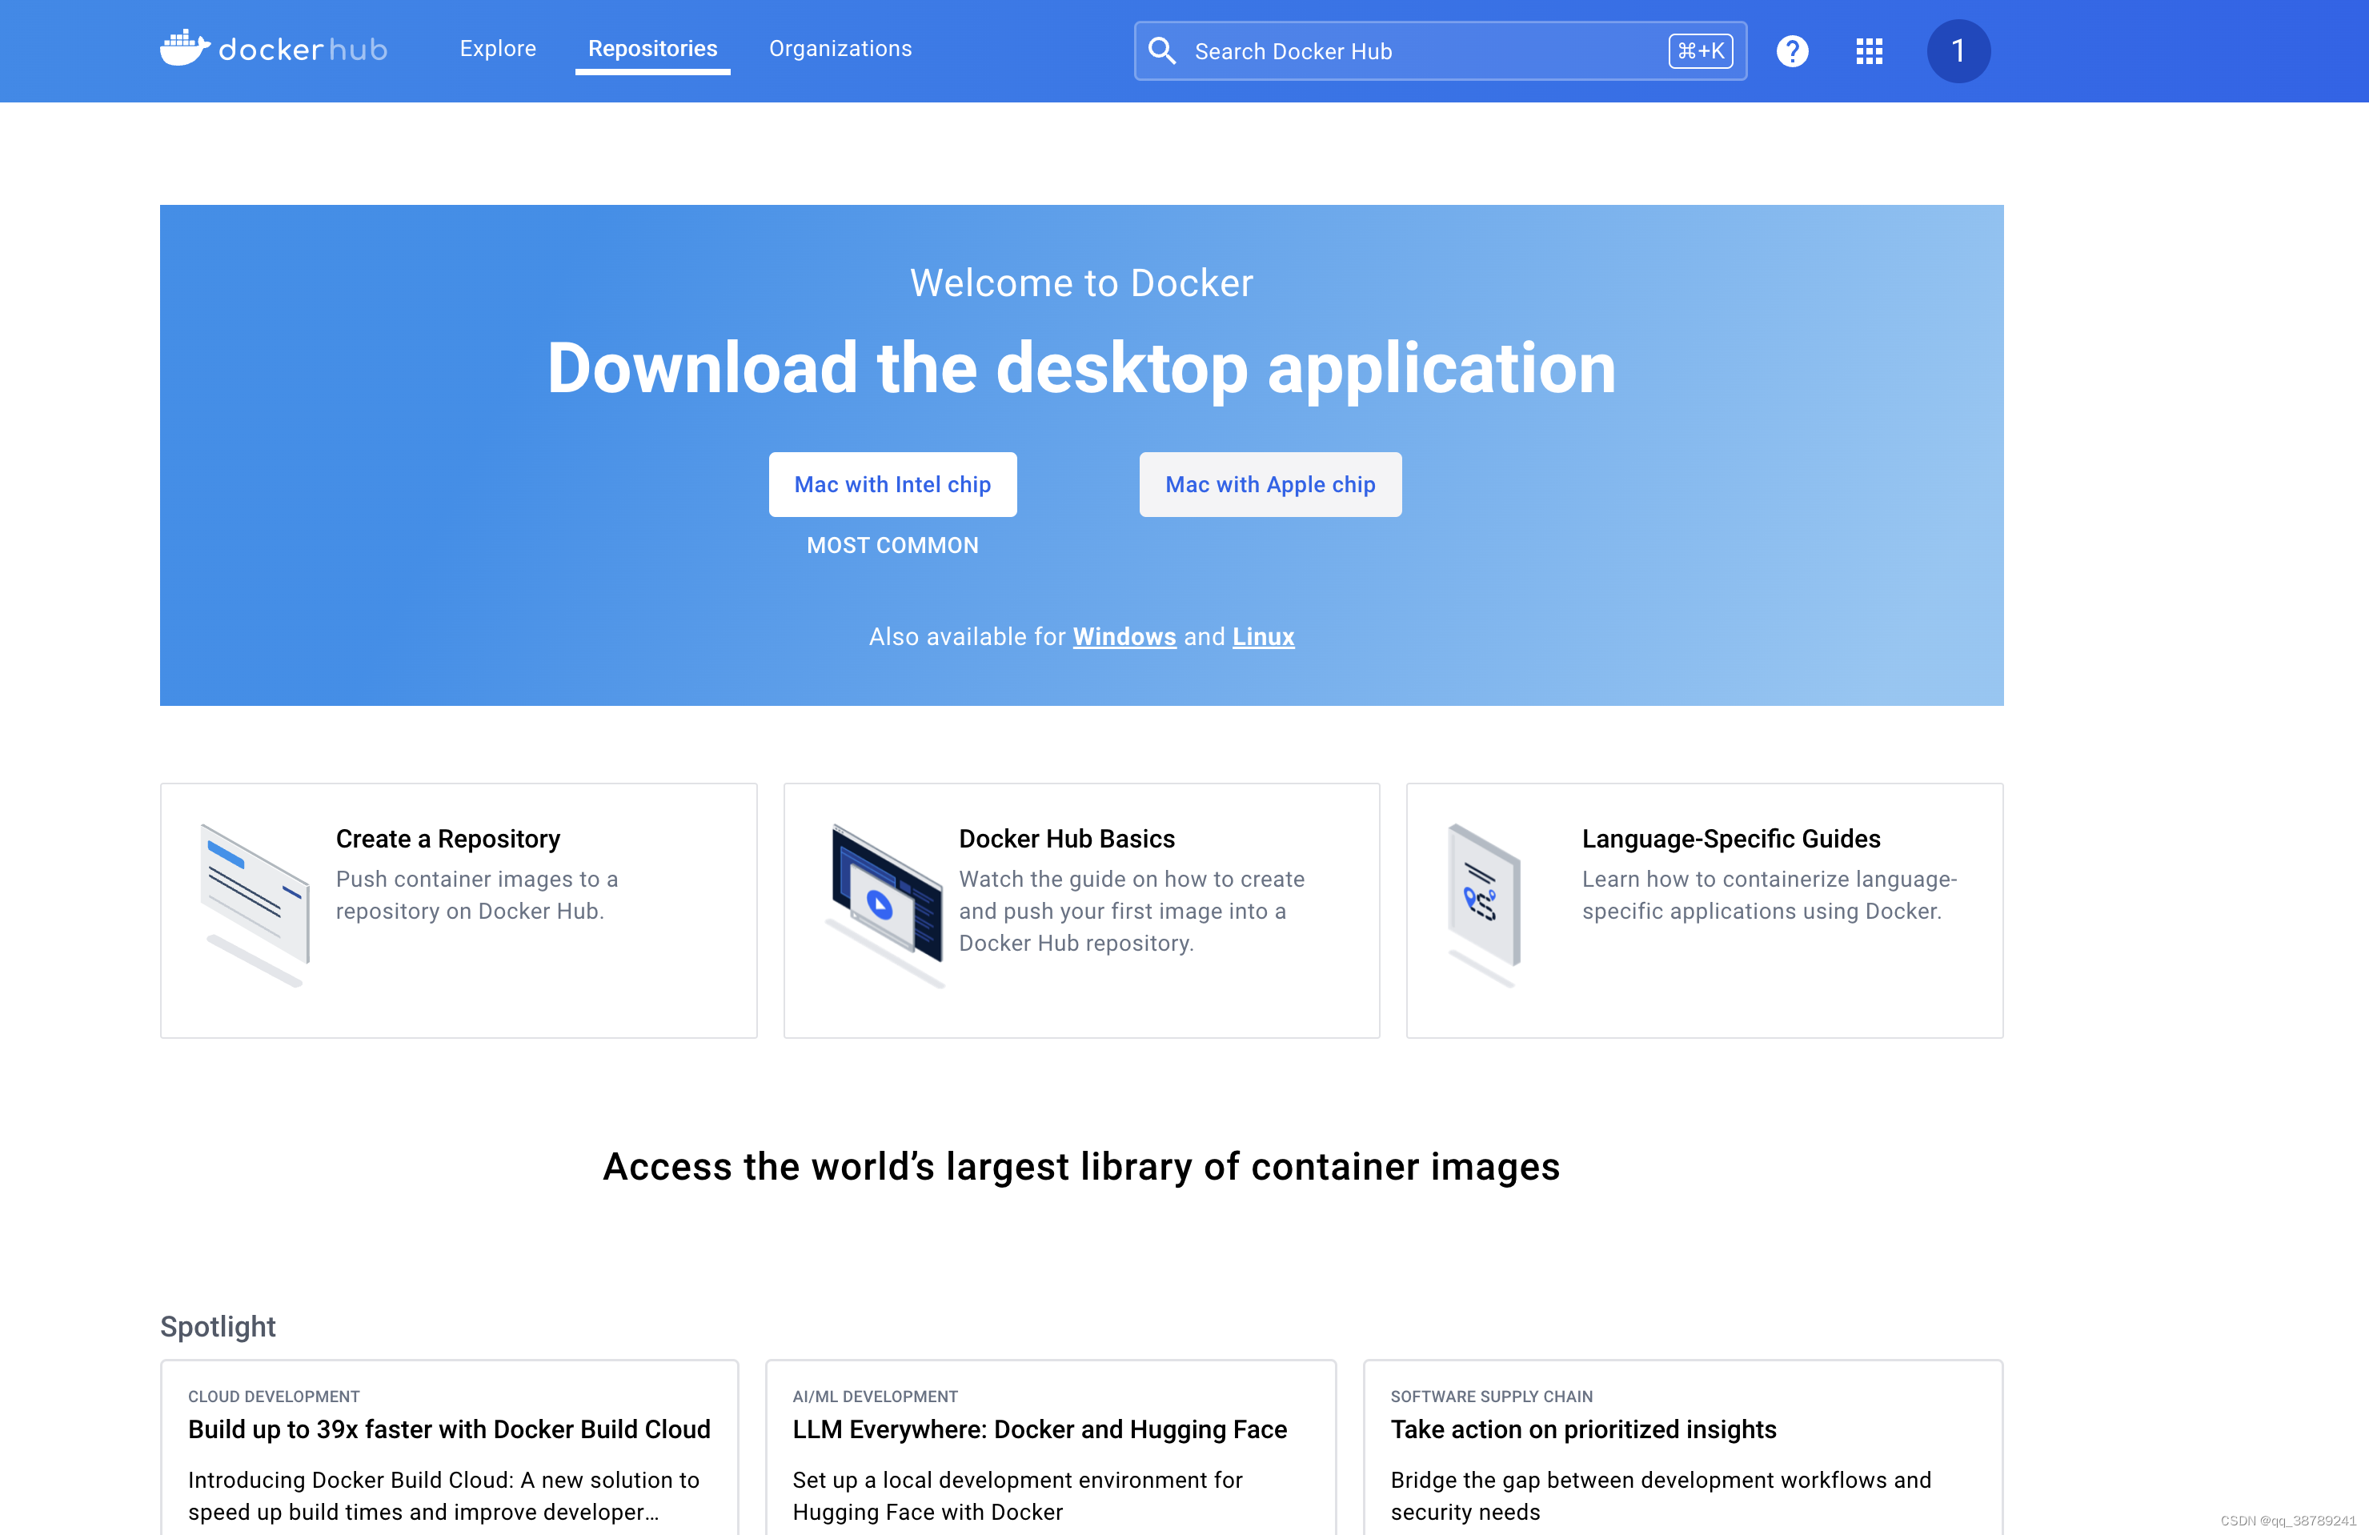
Task: Download for Mac with Apple chip
Action: click(1269, 485)
